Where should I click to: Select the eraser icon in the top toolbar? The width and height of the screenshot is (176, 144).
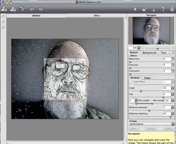(x=22, y=9)
